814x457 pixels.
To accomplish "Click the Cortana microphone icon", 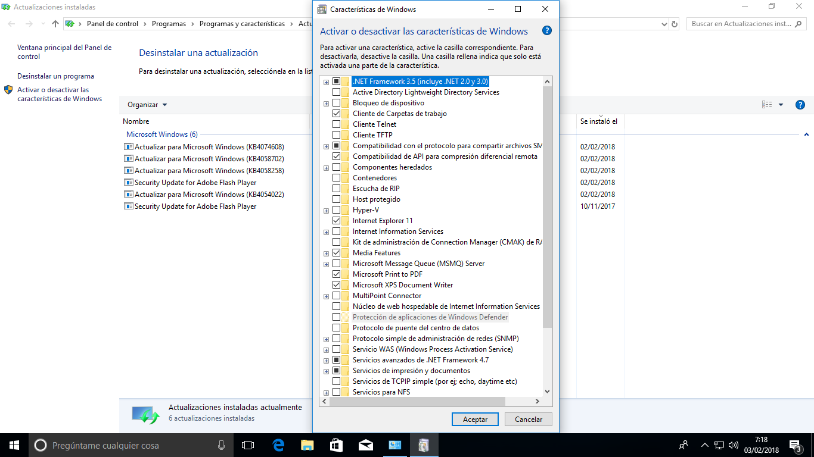I will click(221, 445).
